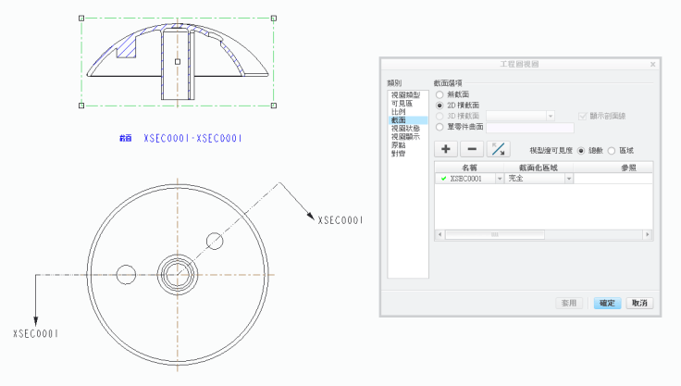Select 比例 in category list
681x386 pixels.
click(x=398, y=111)
